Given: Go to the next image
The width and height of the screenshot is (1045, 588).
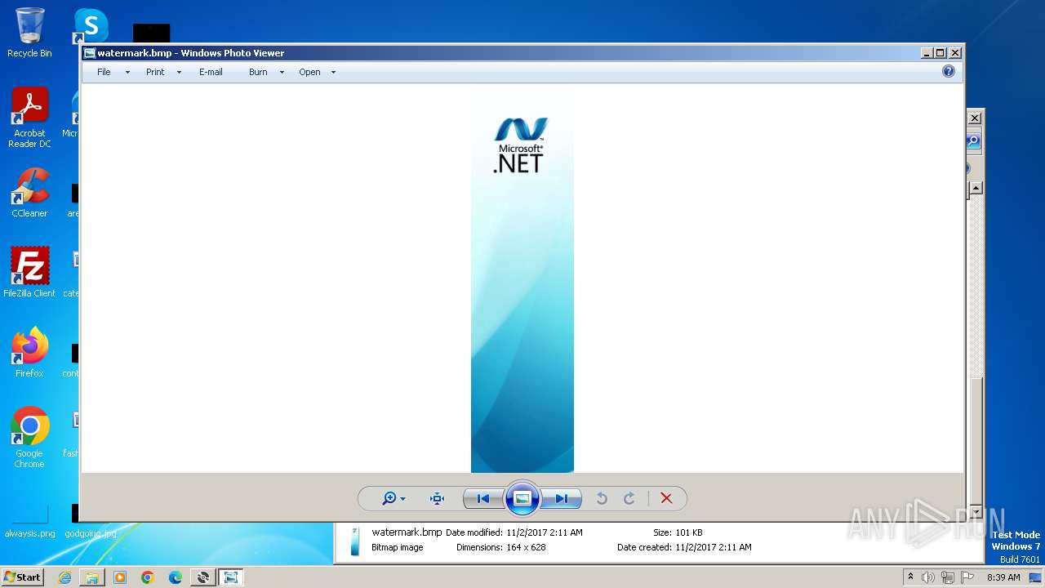Looking at the screenshot, I should coord(563,498).
